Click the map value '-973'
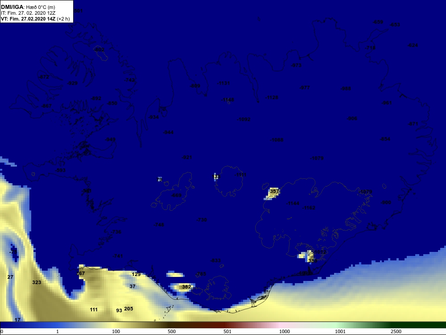Image resolution: width=446 pixels, height=335 pixels. pyautogui.click(x=296, y=65)
